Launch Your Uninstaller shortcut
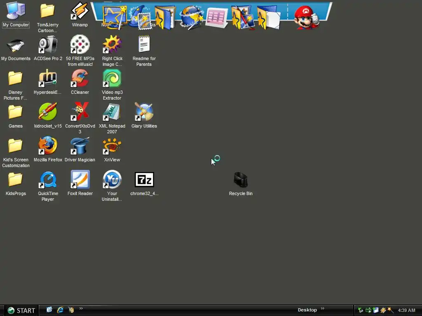Screen dimensions: 422x316 coord(112,186)
